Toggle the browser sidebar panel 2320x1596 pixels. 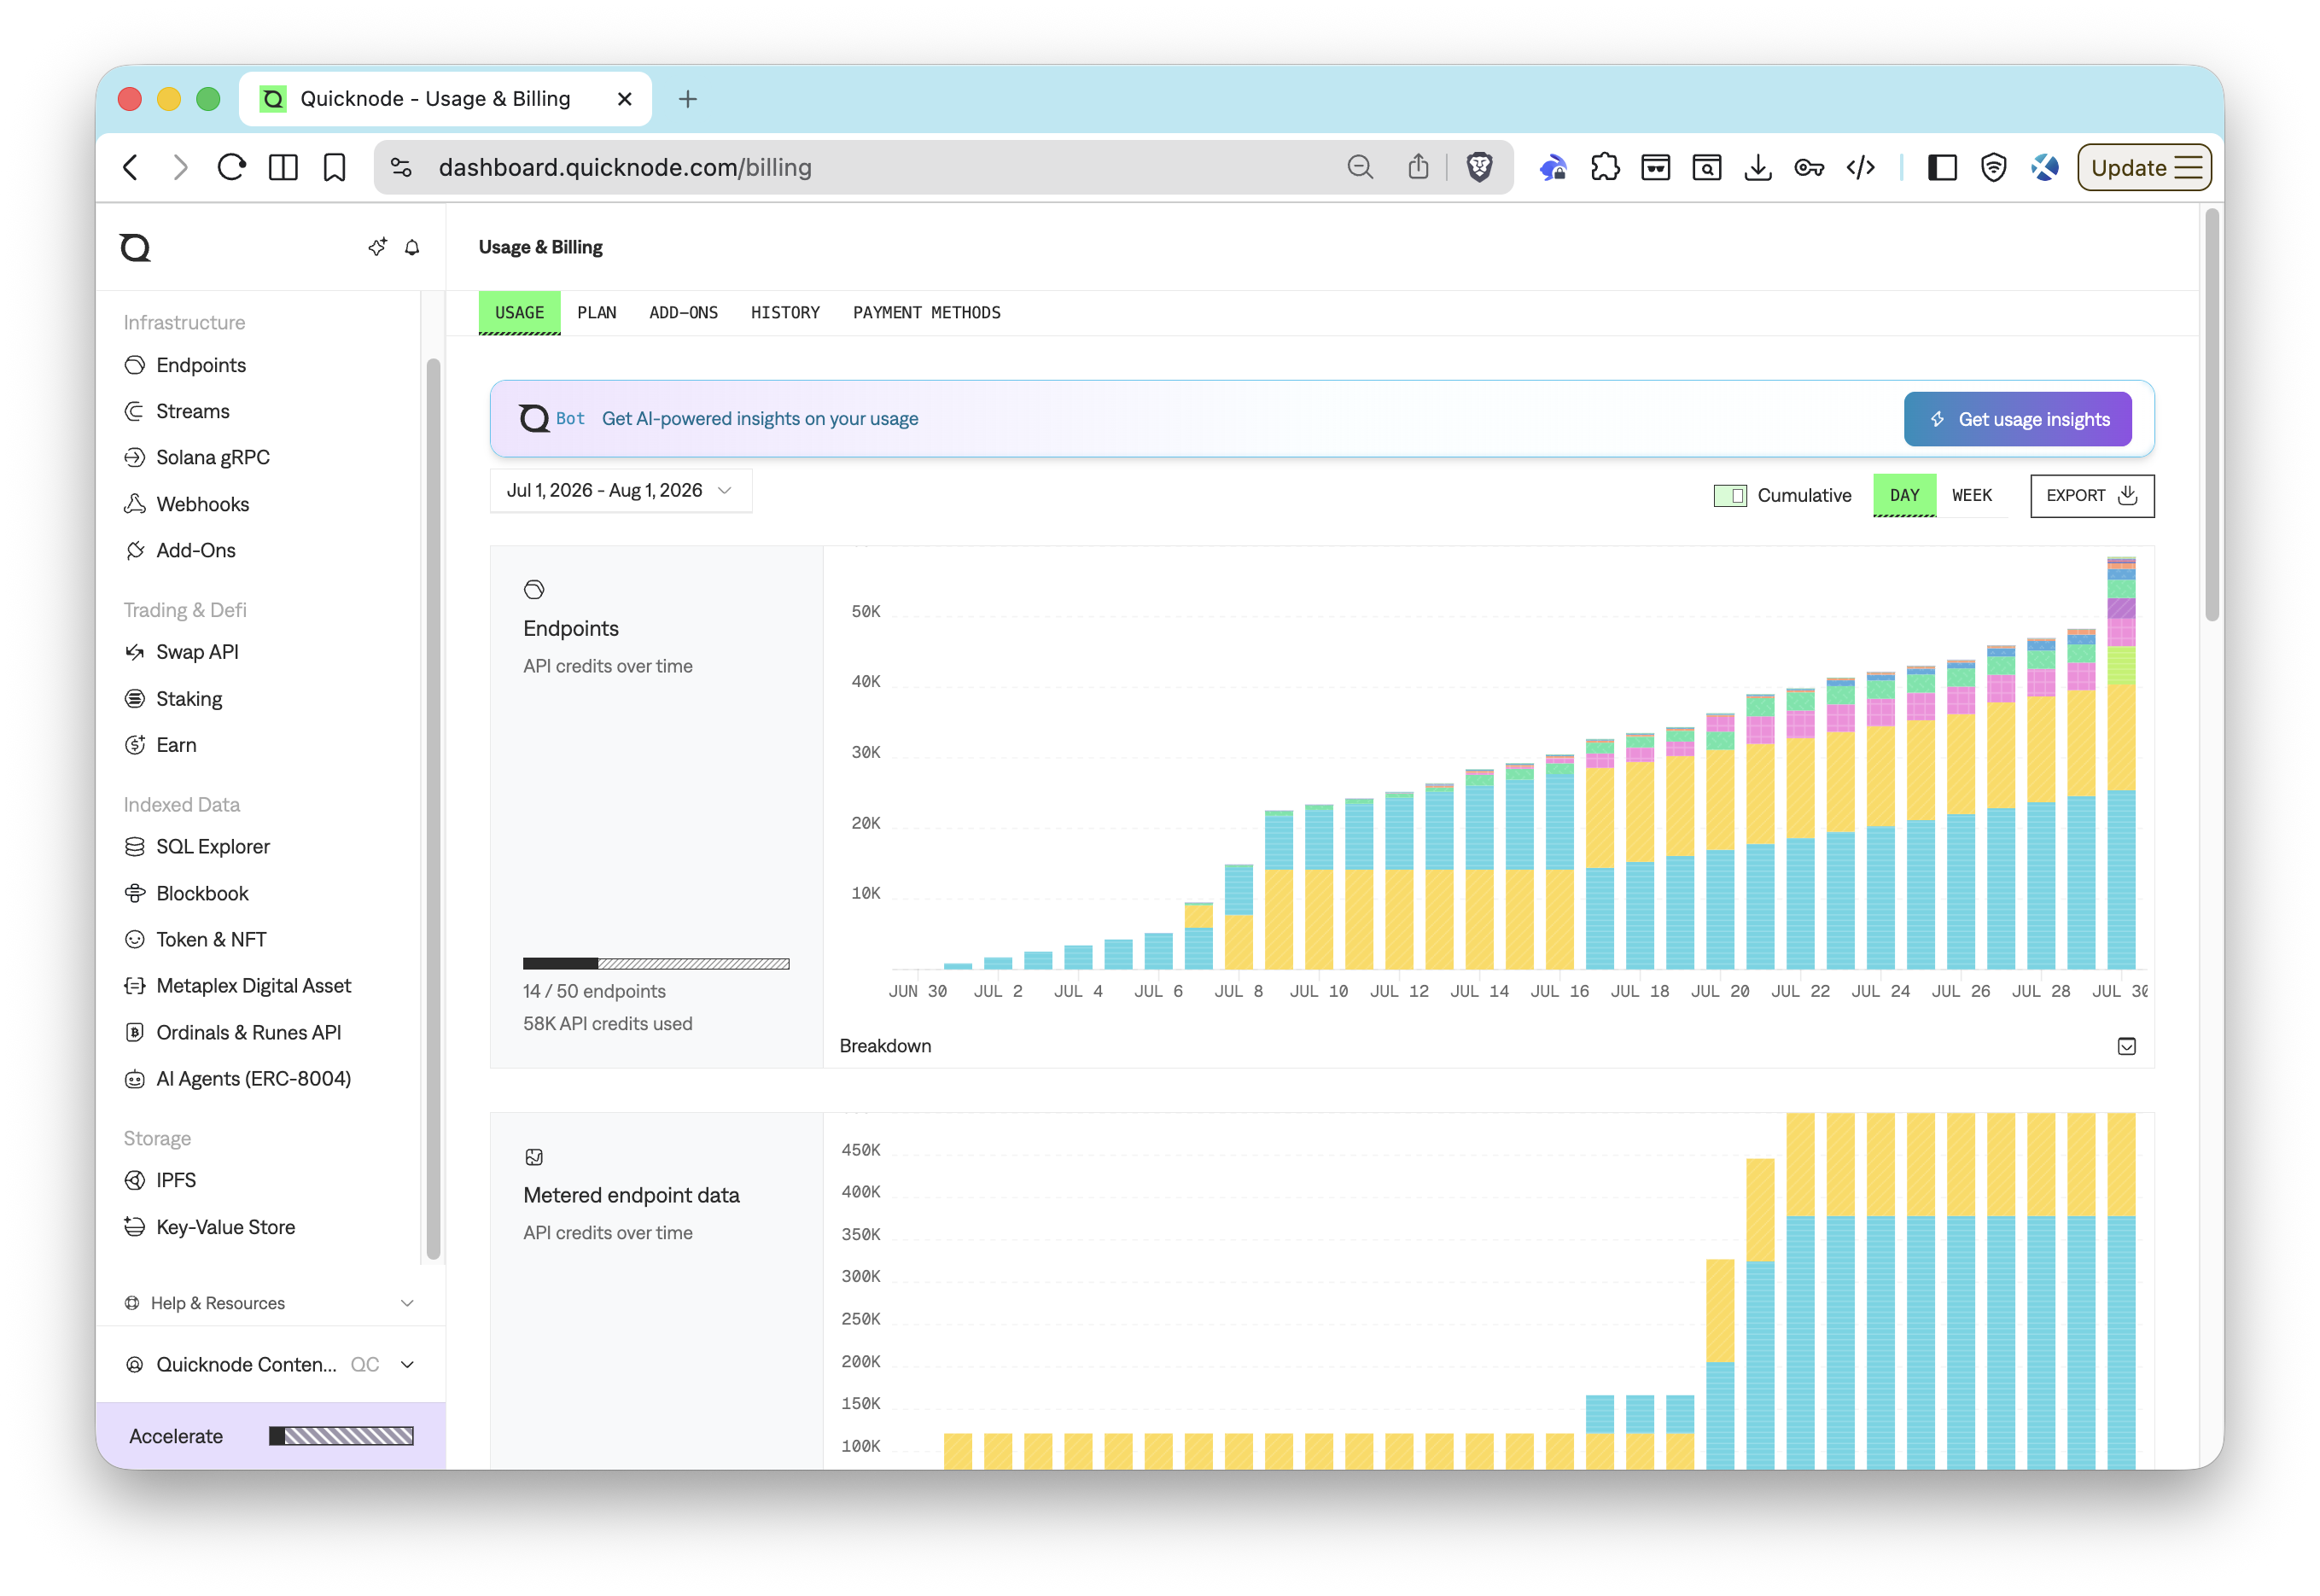pos(1941,167)
